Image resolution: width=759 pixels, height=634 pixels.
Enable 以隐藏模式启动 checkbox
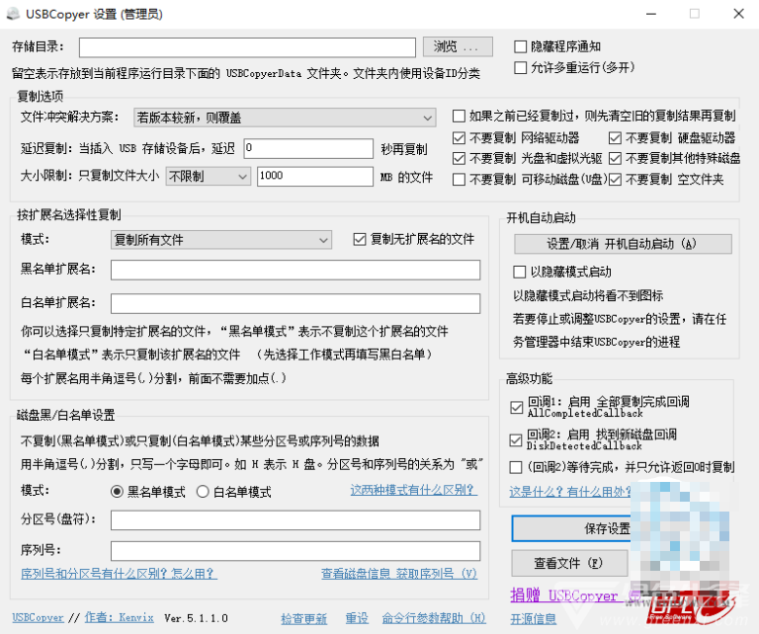[x=520, y=272]
